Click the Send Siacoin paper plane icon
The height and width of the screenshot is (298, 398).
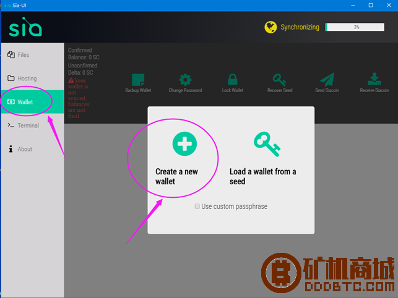[327, 80]
